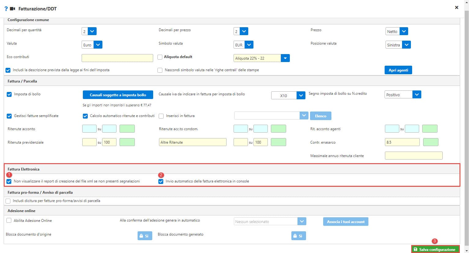Click the Salva configurazione button

point(435,249)
